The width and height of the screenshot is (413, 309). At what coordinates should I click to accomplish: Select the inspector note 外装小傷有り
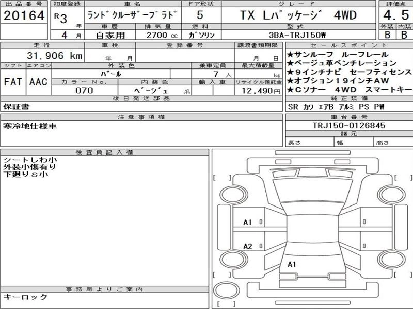[30, 166]
